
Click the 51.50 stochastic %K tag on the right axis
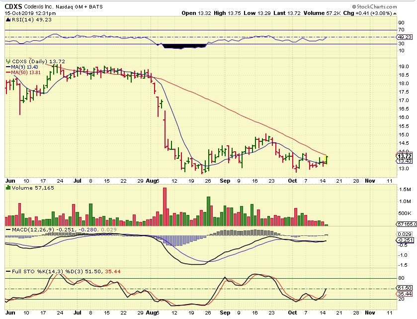pyautogui.click(x=405, y=288)
